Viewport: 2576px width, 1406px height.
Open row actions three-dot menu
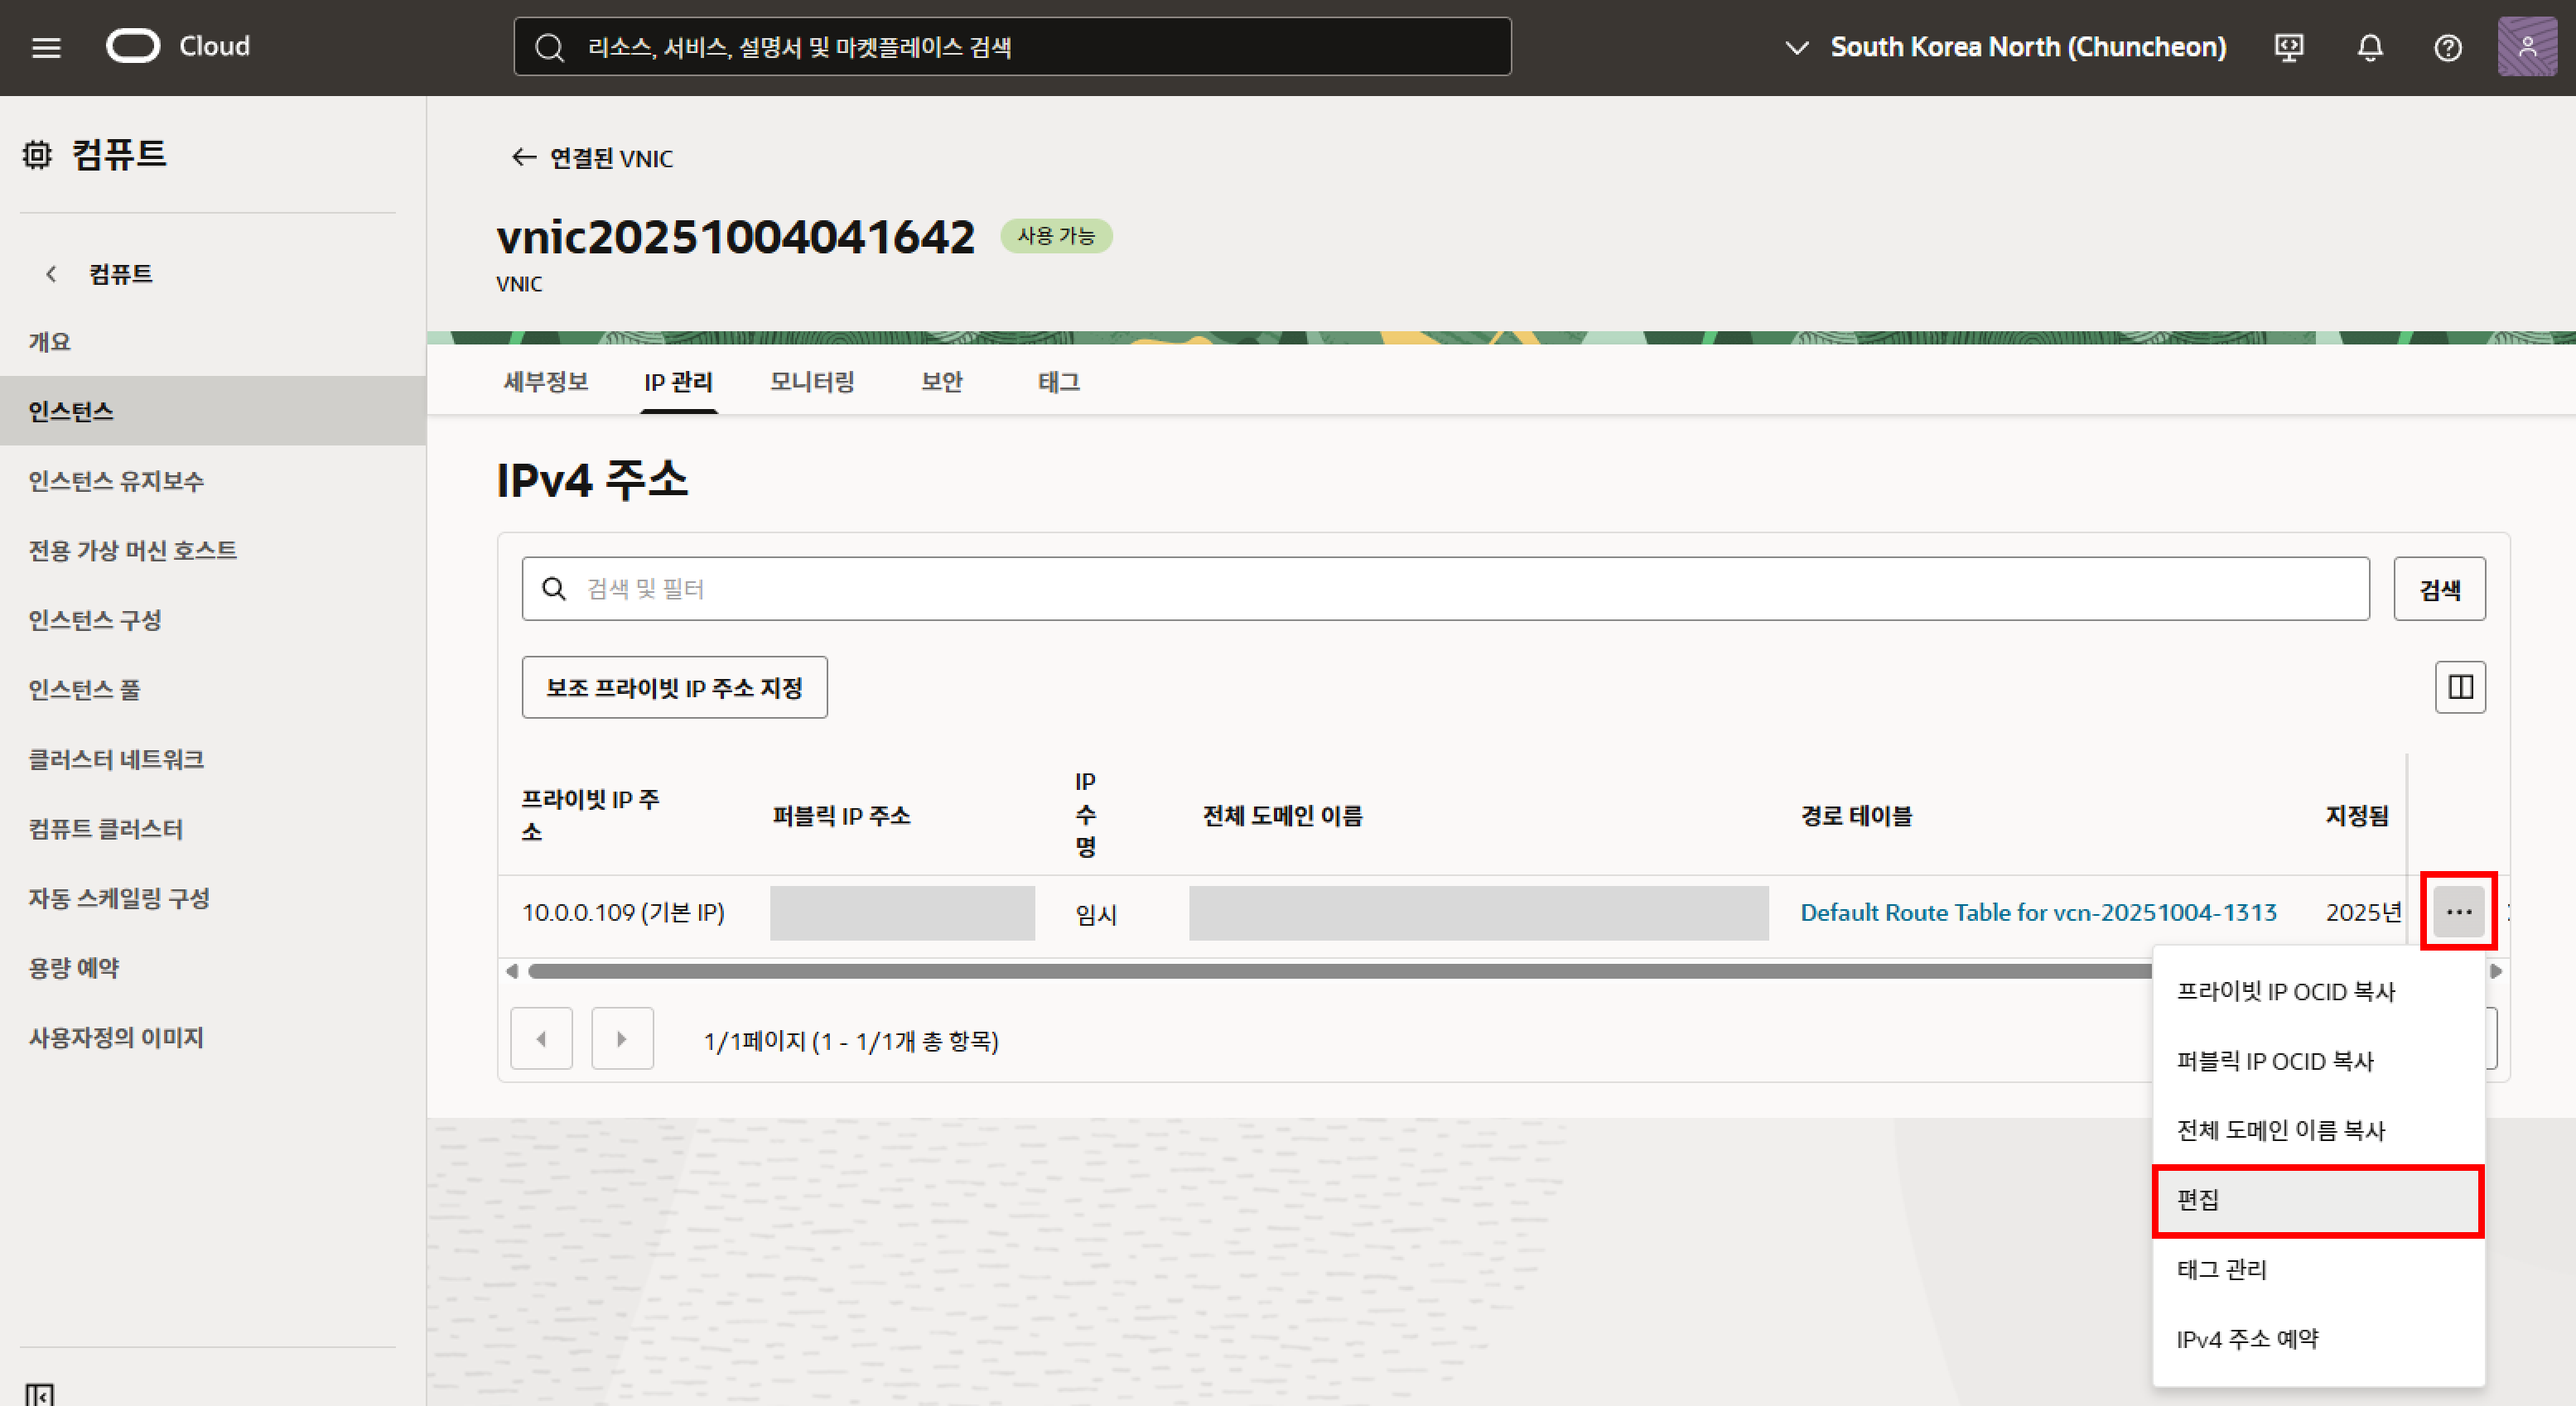(x=2459, y=912)
